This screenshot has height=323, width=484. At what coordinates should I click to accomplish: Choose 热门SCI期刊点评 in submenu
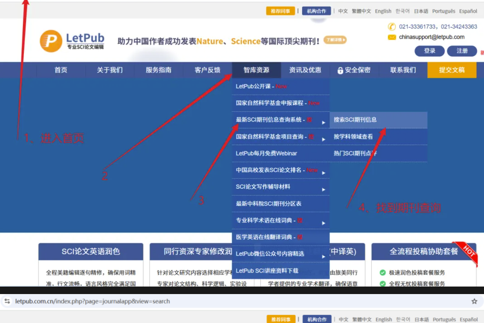(x=379, y=153)
